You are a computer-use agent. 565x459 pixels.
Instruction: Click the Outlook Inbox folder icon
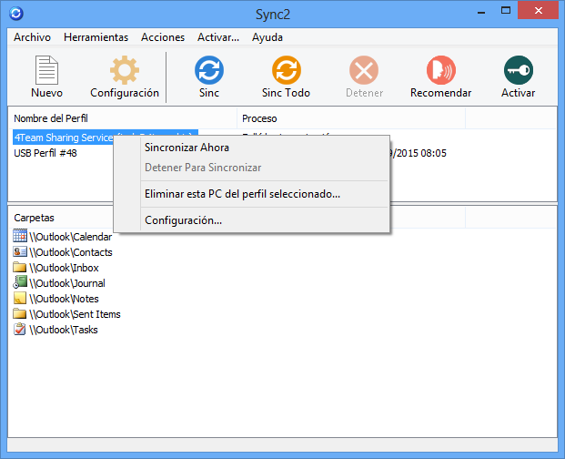[20, 267]
